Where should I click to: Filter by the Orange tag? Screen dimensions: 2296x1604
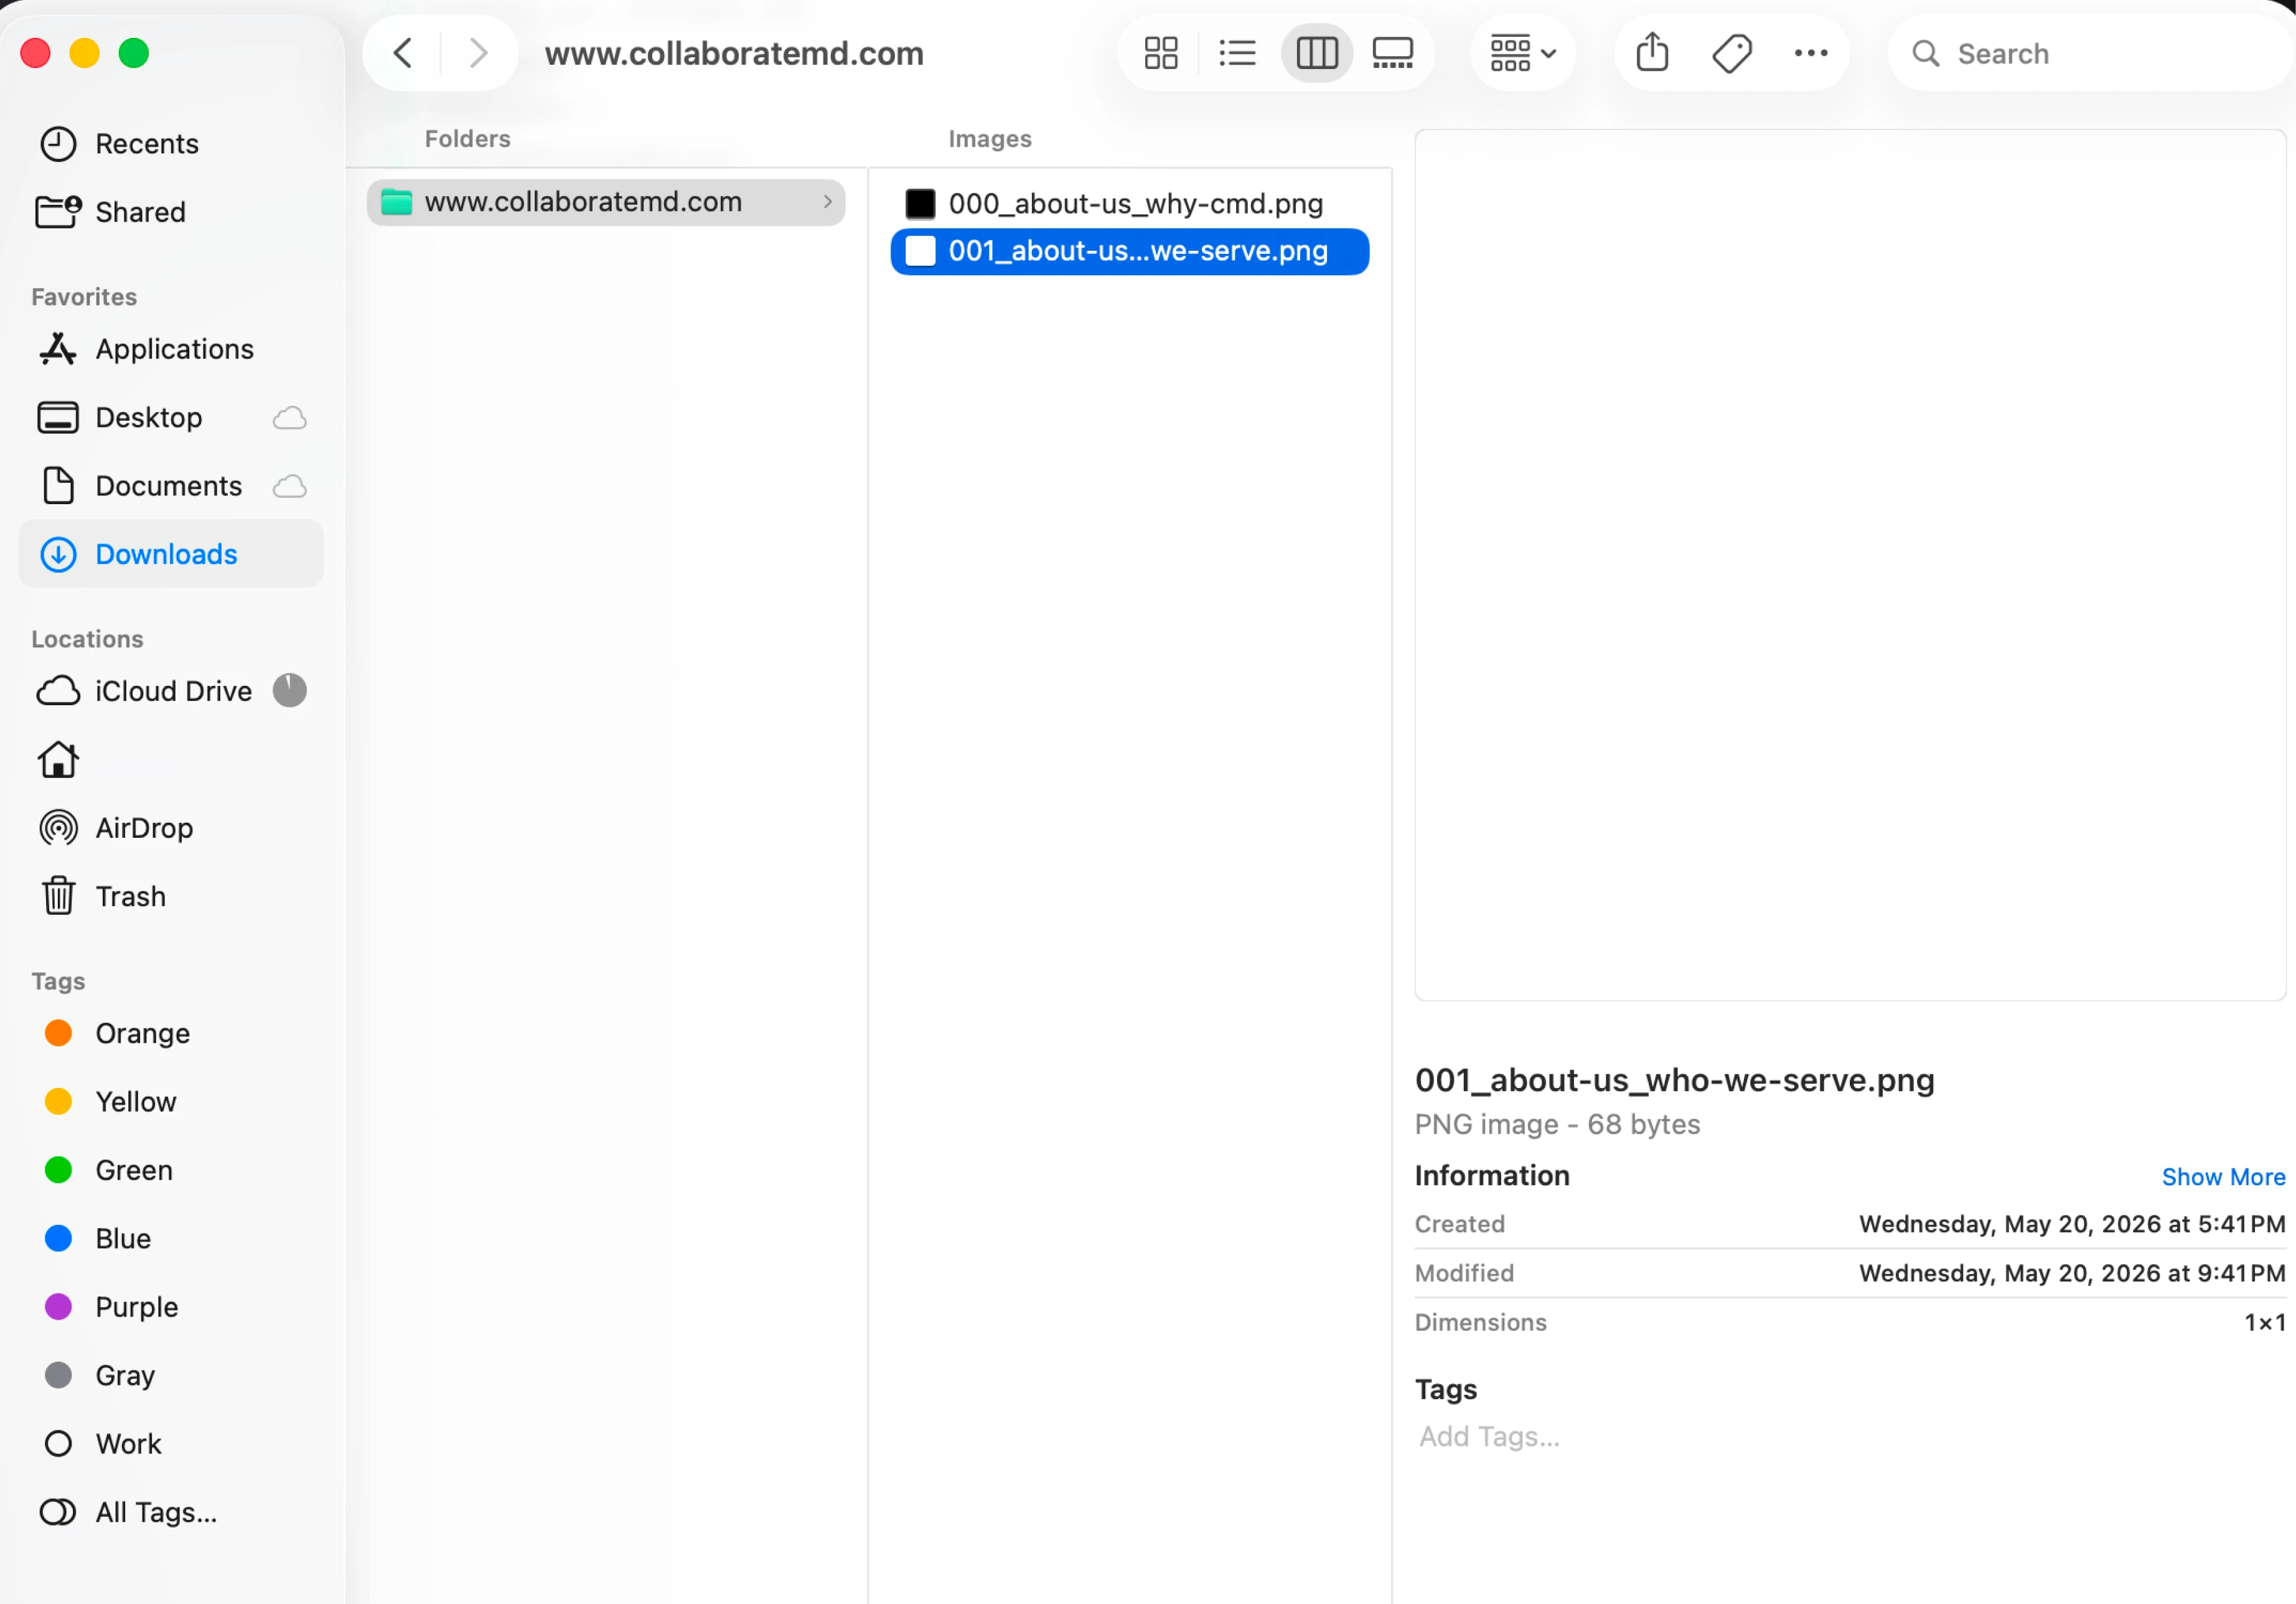pos(170,1033)
